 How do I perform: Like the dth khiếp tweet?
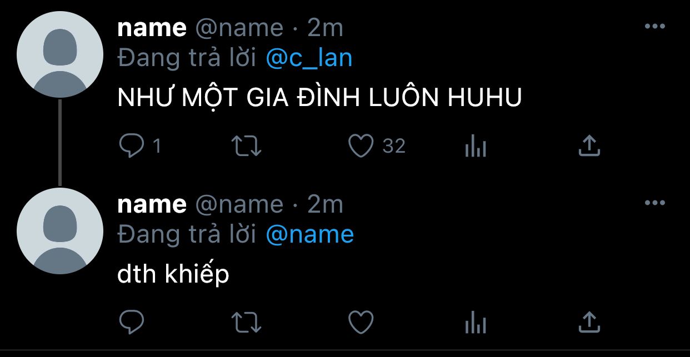point(361,321)
